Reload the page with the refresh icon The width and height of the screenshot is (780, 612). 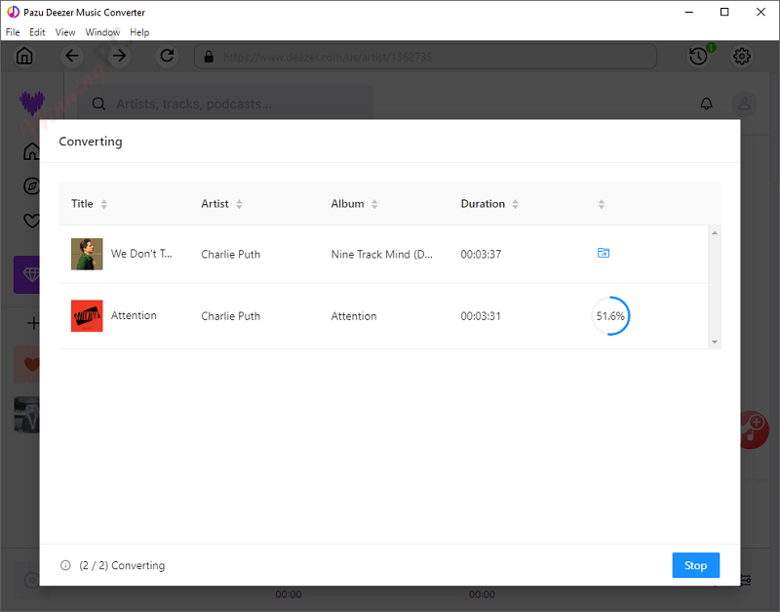167,56
